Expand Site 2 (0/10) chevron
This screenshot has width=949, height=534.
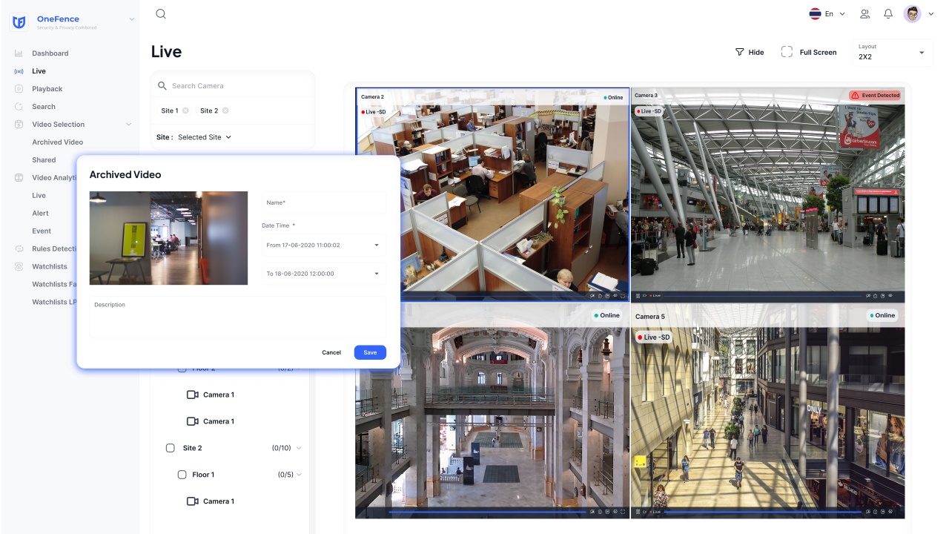pyautogui.click(x=299, y=448)
